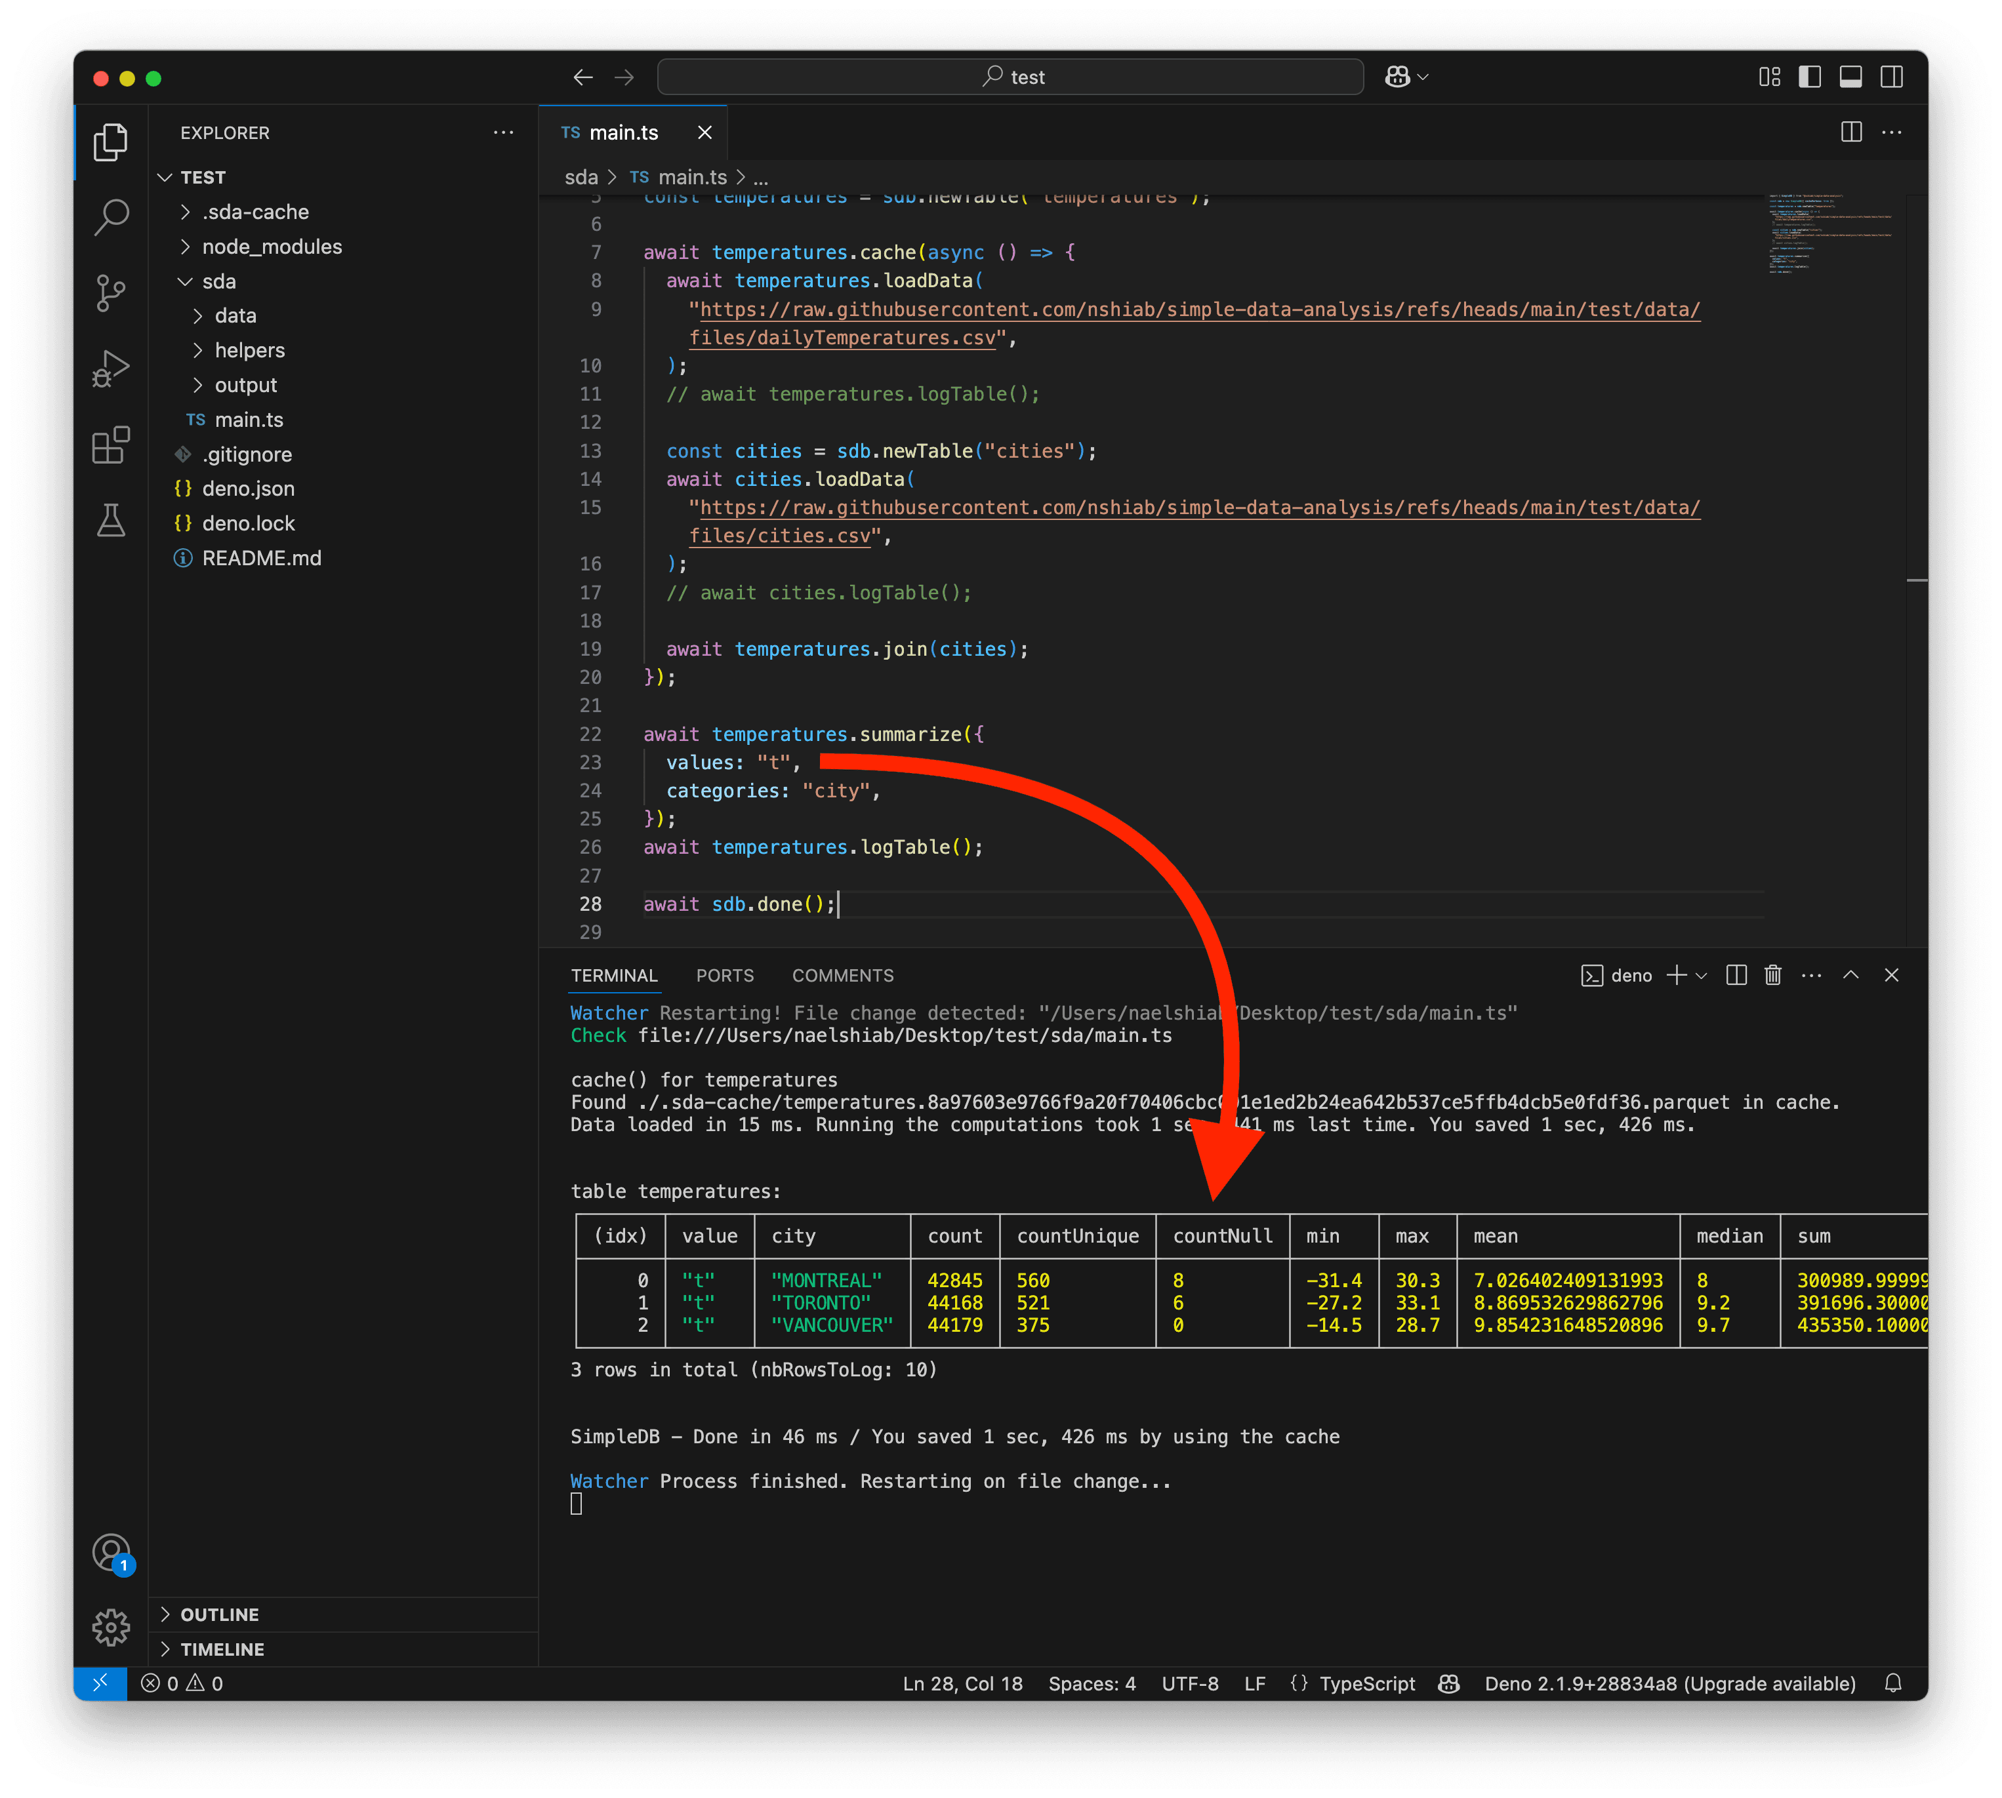Open the Search view in activity bar

click(111, 217)
